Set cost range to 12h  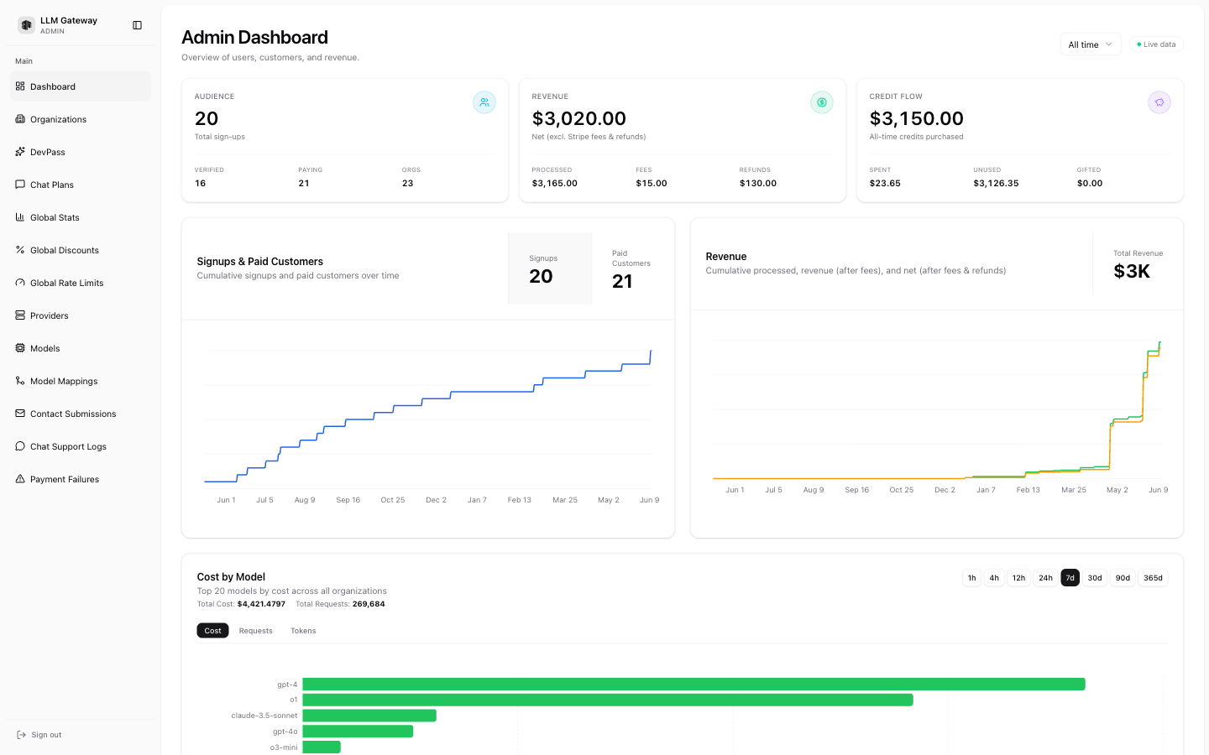click(x=1018, y=578)
